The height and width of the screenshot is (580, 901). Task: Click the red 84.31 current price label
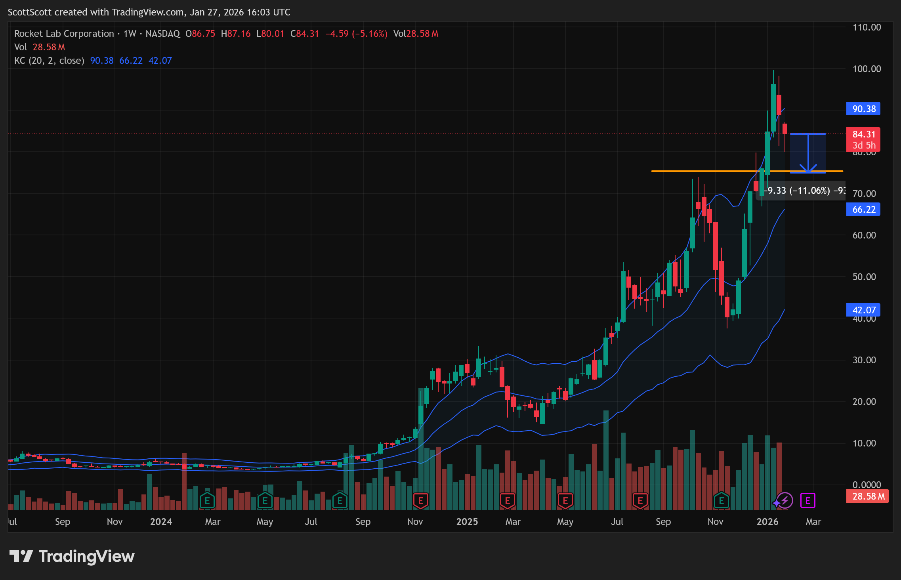point(863,135)
